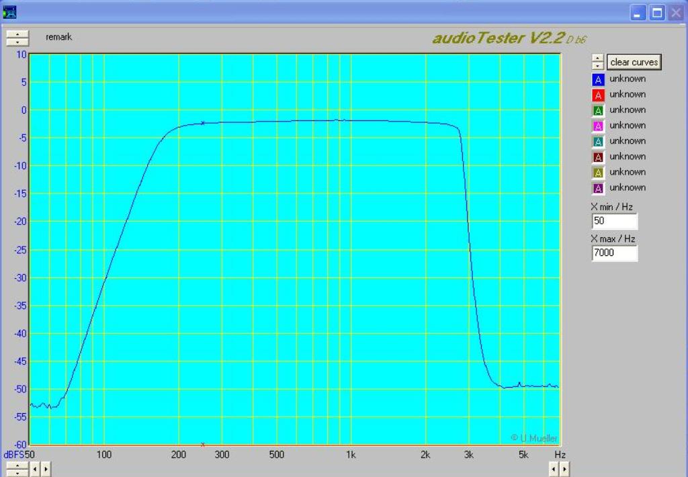Click left arrow below the Hz label
Screen dimensions: 688x477
tap(554, 468)
